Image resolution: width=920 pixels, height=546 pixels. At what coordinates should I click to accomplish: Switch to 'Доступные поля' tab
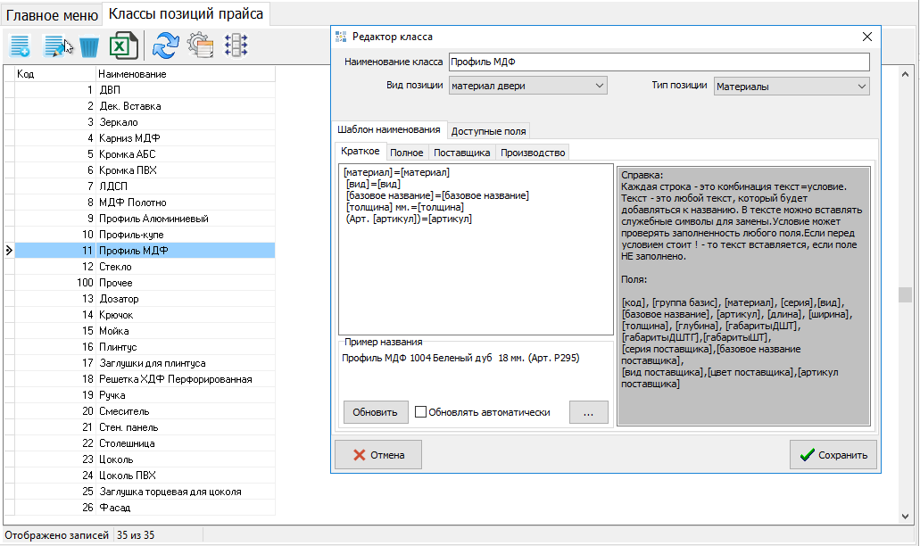click(x=488, y=130)
